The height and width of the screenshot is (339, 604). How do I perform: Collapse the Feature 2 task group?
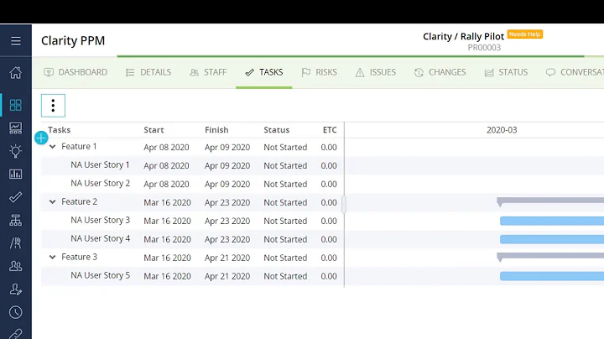click(53, 201)
